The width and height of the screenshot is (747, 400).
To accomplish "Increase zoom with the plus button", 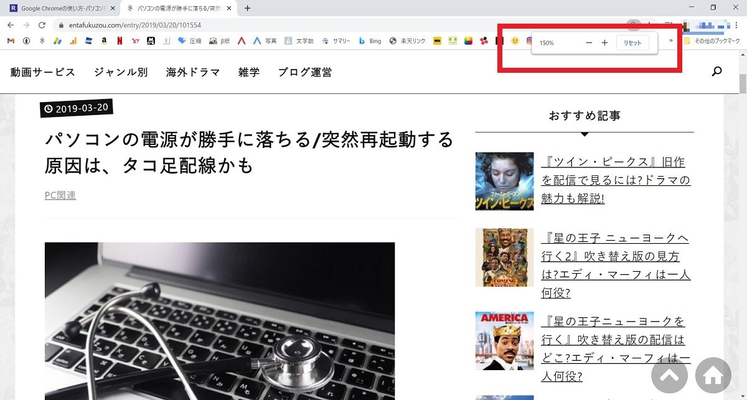I will [604, 43].
